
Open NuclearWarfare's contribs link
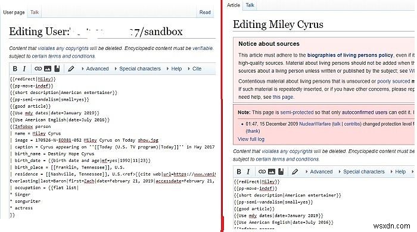(351, 124)
